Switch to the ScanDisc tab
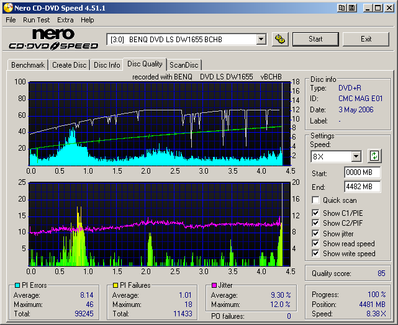The height and width of the screenshot is (325, 398). (184, 65)
